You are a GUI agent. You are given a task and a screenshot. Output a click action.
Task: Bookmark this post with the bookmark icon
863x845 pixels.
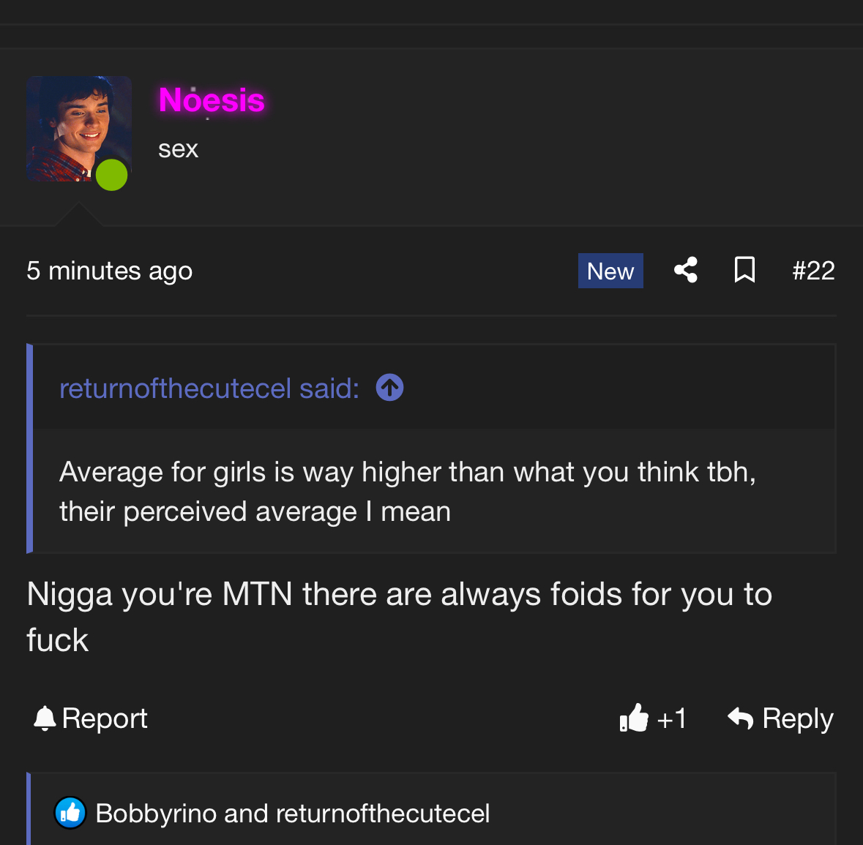[744, 270]
